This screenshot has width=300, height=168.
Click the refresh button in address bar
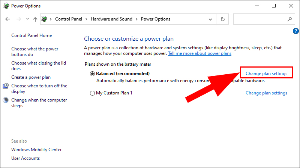pos(223,19)
